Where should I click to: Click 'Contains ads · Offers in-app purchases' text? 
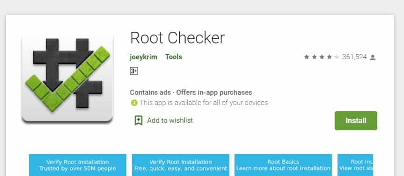click(x=191, y=92)
